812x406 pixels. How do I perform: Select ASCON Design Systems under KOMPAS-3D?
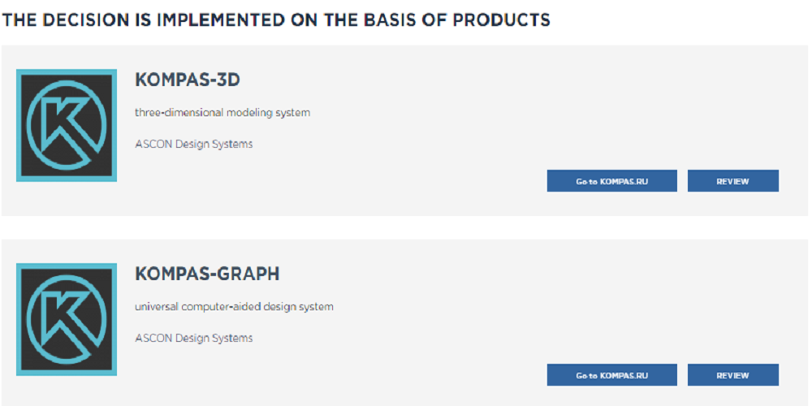pyautogui.click(x=193, y=144)
